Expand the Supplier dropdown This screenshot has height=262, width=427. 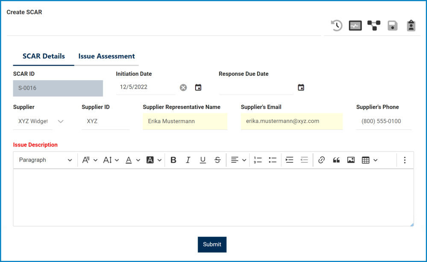[x=61, y=121]
